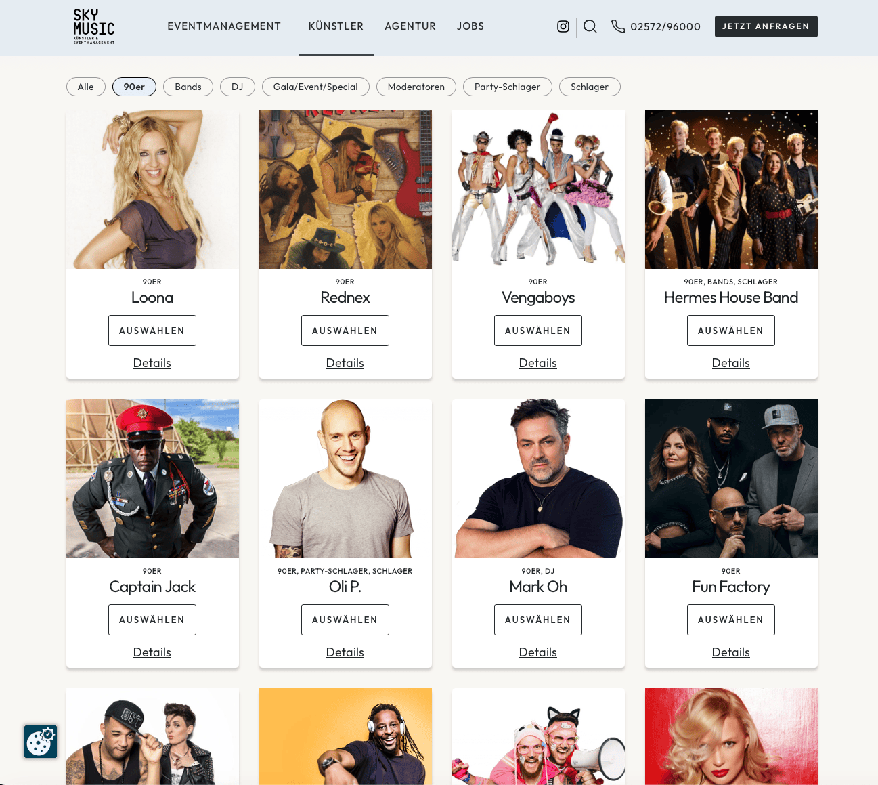Click the Sky Music logo

point(94,26)
